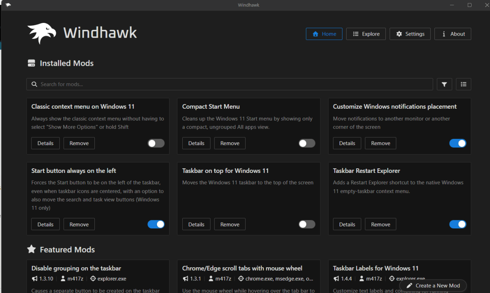
Task: Open Details for Start button always on left
Action: point(45,224)
